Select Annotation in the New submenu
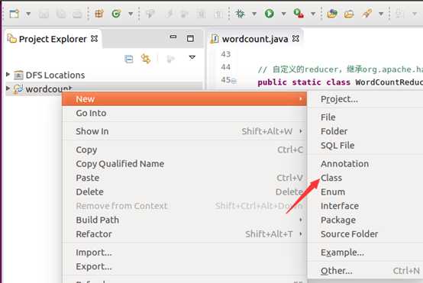Screen dimensions: 423x283 pos(366,163)
